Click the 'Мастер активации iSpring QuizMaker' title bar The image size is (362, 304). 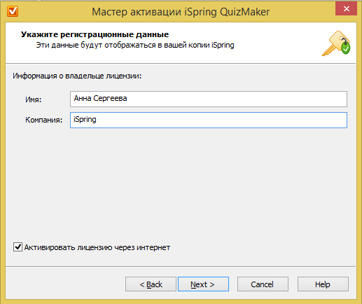coord(181,12)
